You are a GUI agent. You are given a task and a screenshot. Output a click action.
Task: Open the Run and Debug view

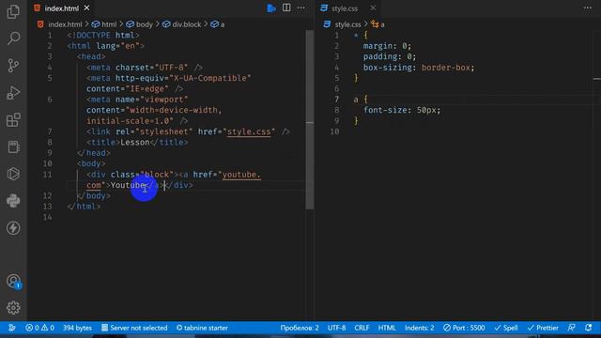pyautogui.click(x=13, y=93)
